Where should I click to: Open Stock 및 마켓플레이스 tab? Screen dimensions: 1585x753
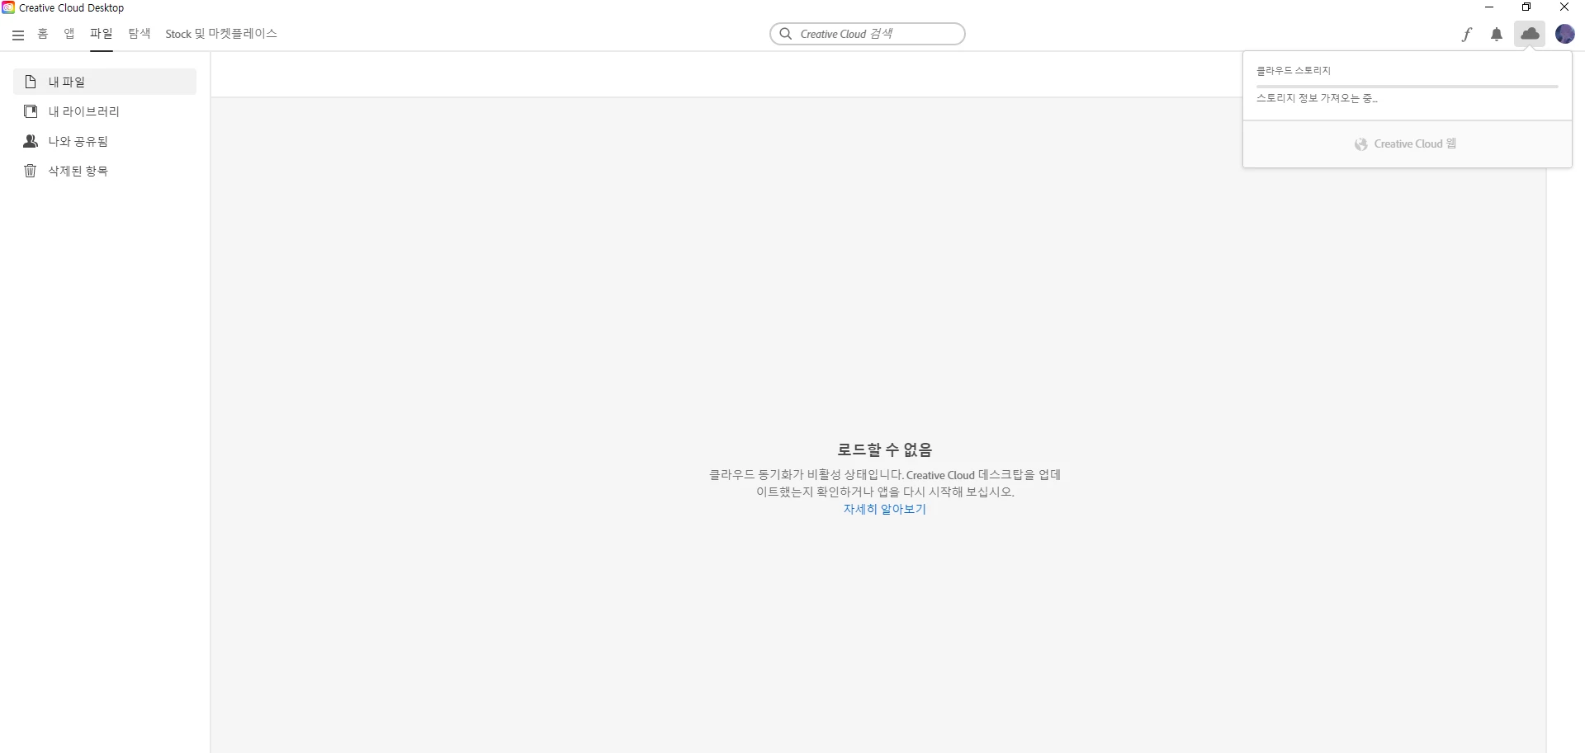[x=221, y=34]
